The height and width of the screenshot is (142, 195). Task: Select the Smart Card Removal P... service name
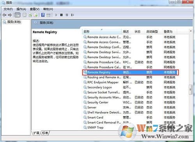104,122
